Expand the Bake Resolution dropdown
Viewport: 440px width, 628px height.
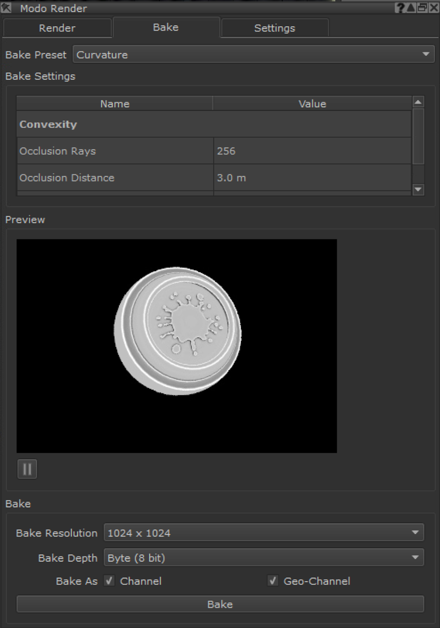(263, 533)
